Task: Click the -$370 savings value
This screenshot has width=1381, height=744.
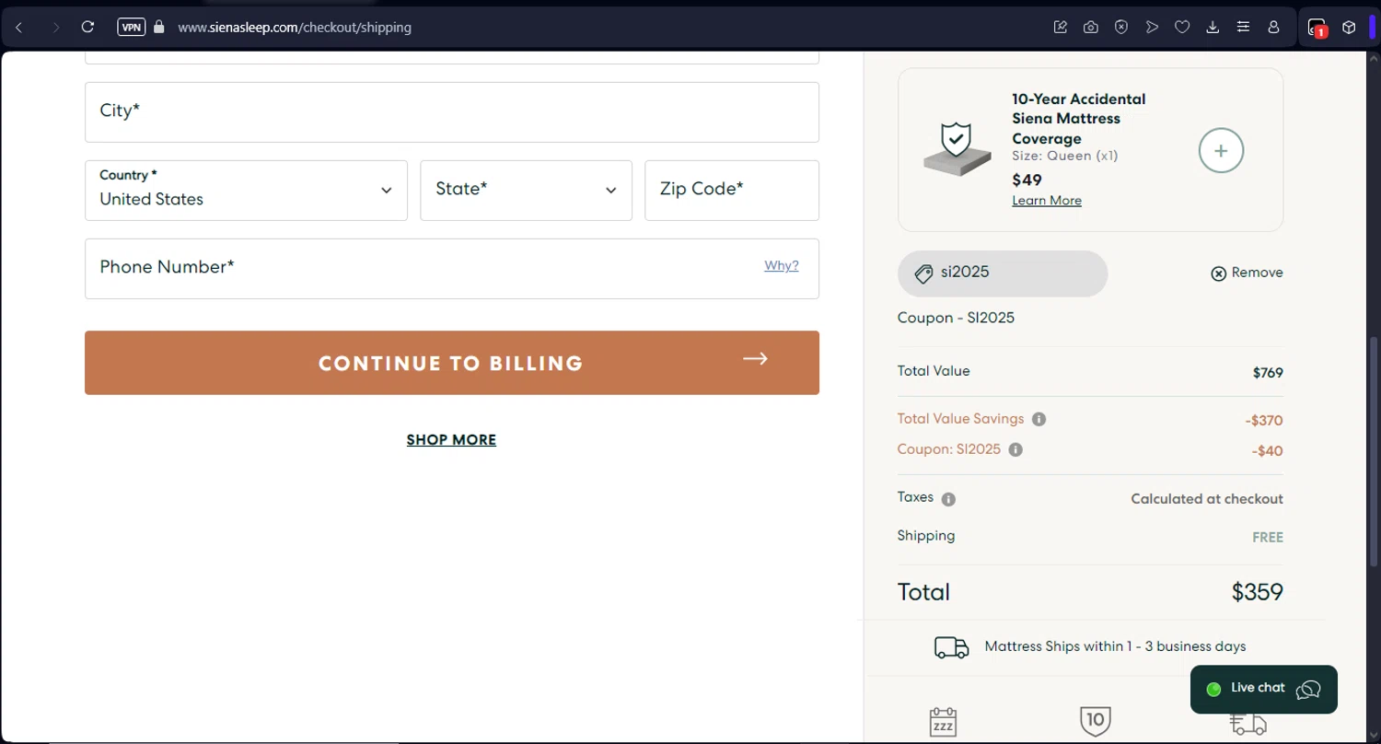Action: tap(1264, 421)
